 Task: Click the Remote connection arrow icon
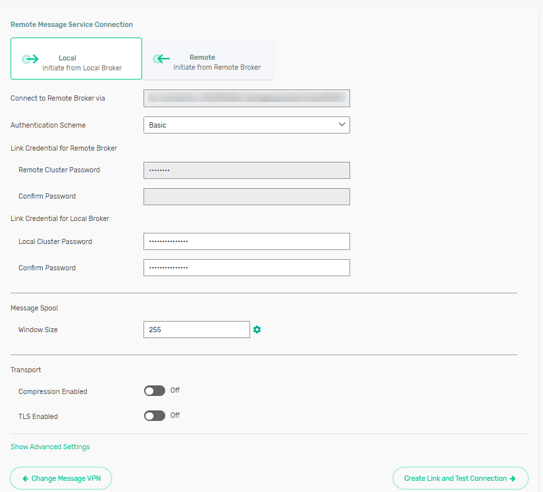click(161, 59)
